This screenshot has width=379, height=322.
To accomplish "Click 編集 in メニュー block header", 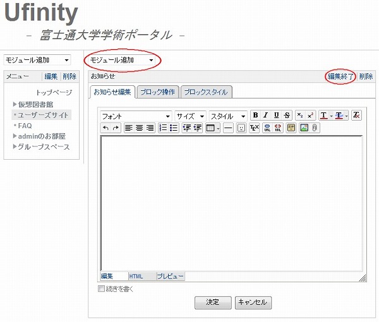I will point(51,76).
